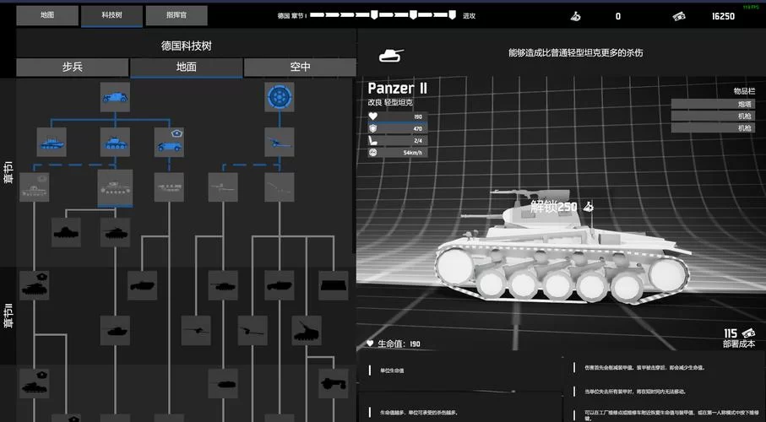Open the 地图 tab
766x422 pixels.
click(47, 15)
